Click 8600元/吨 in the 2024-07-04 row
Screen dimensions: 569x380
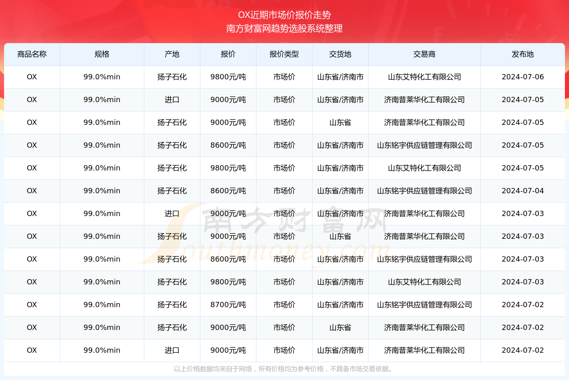coord(228,191)
